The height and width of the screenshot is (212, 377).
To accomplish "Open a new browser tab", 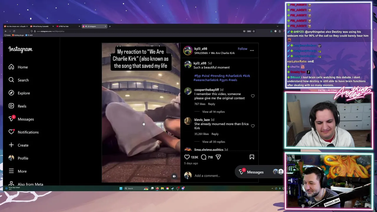I will [110, 26].
